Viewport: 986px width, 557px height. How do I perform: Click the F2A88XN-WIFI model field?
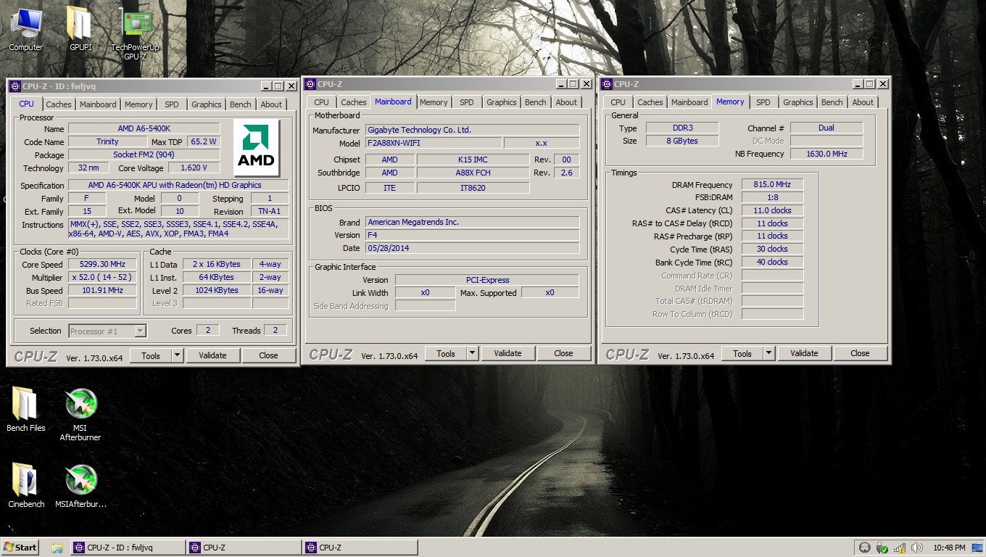434,143
